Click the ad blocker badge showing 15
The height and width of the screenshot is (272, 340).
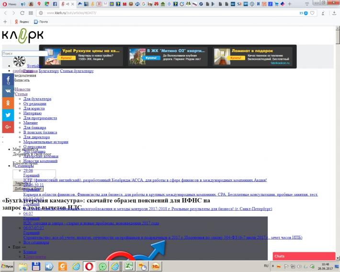pyautogui.click(x=304, y=13)
